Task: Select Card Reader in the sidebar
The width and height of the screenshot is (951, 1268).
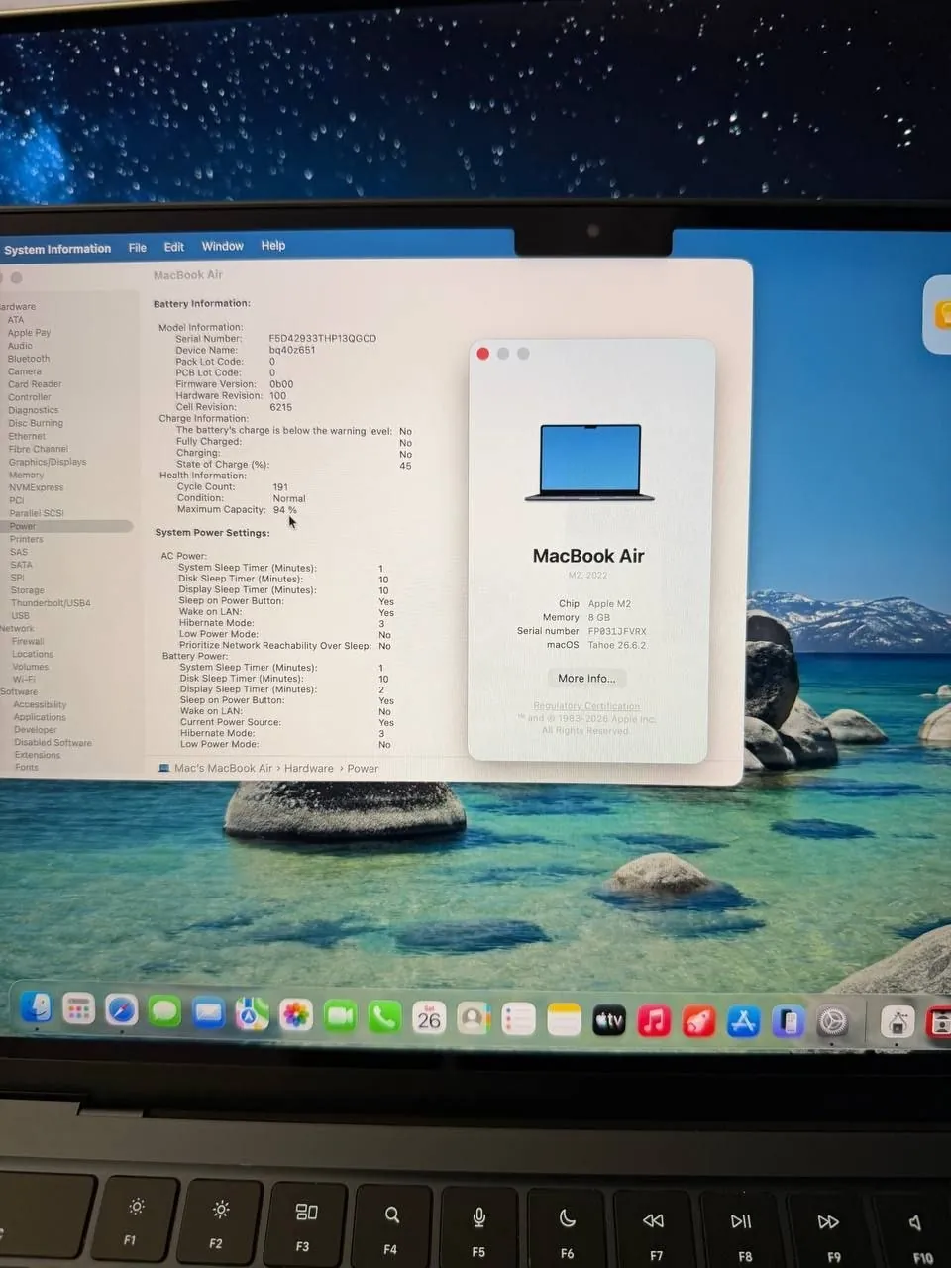Action: (35, 384)
